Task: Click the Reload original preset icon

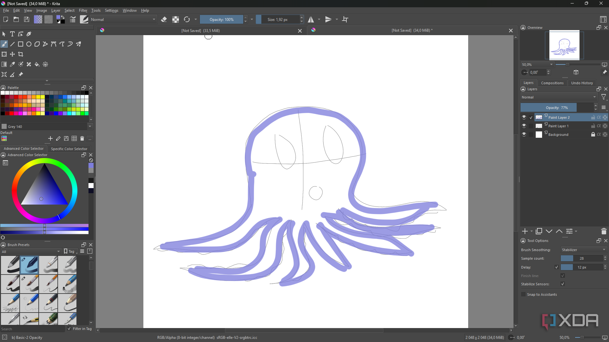Action: (x=187, y=20)
